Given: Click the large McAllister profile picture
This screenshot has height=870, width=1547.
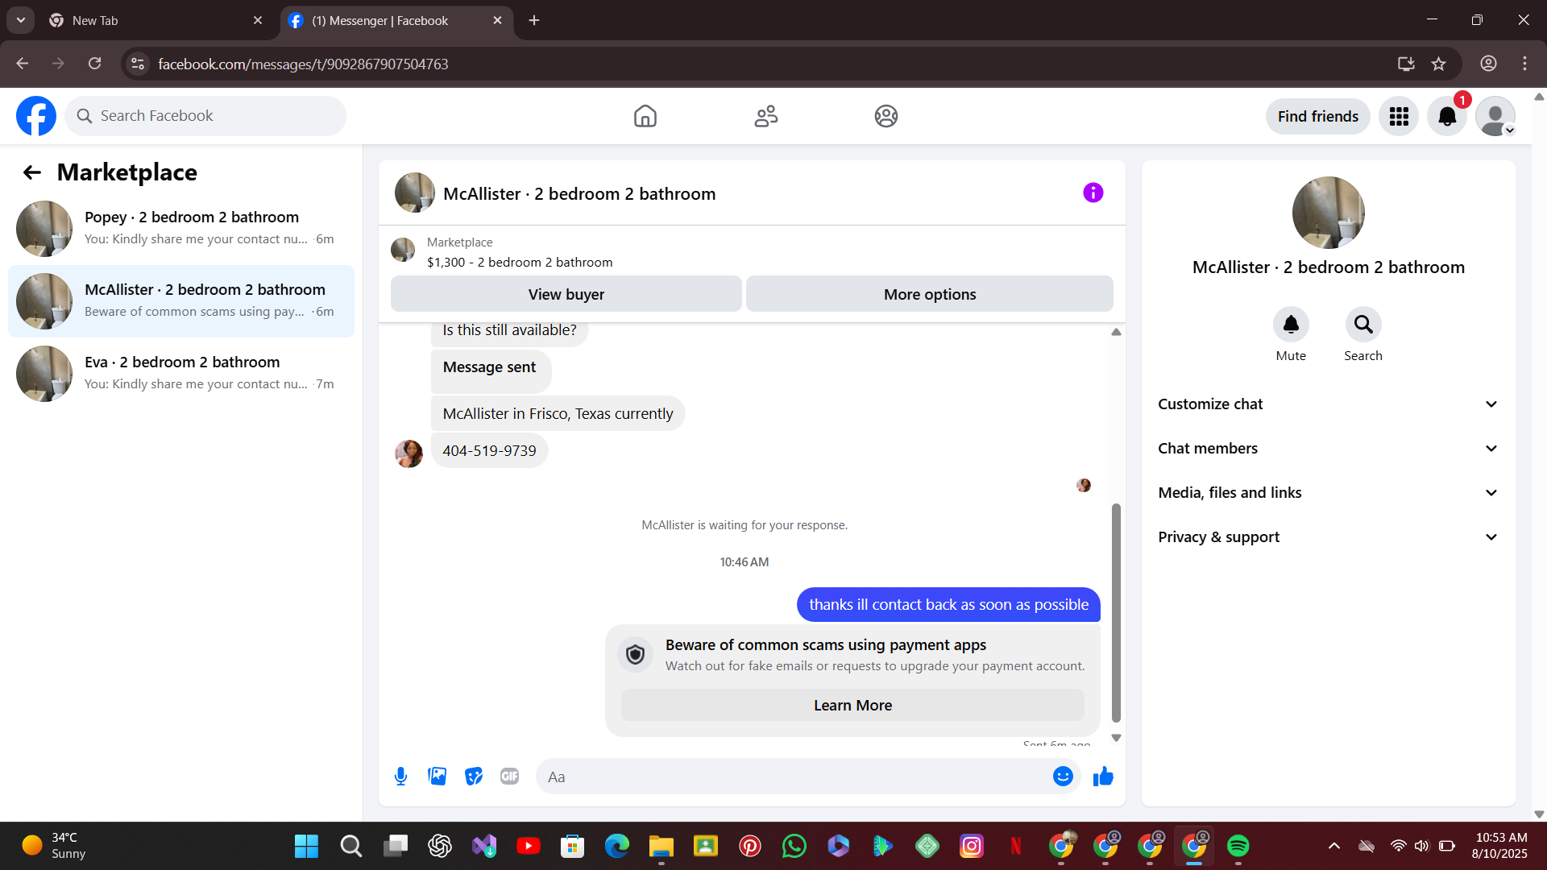Looking at the screenshot, I should (1329, 213).
